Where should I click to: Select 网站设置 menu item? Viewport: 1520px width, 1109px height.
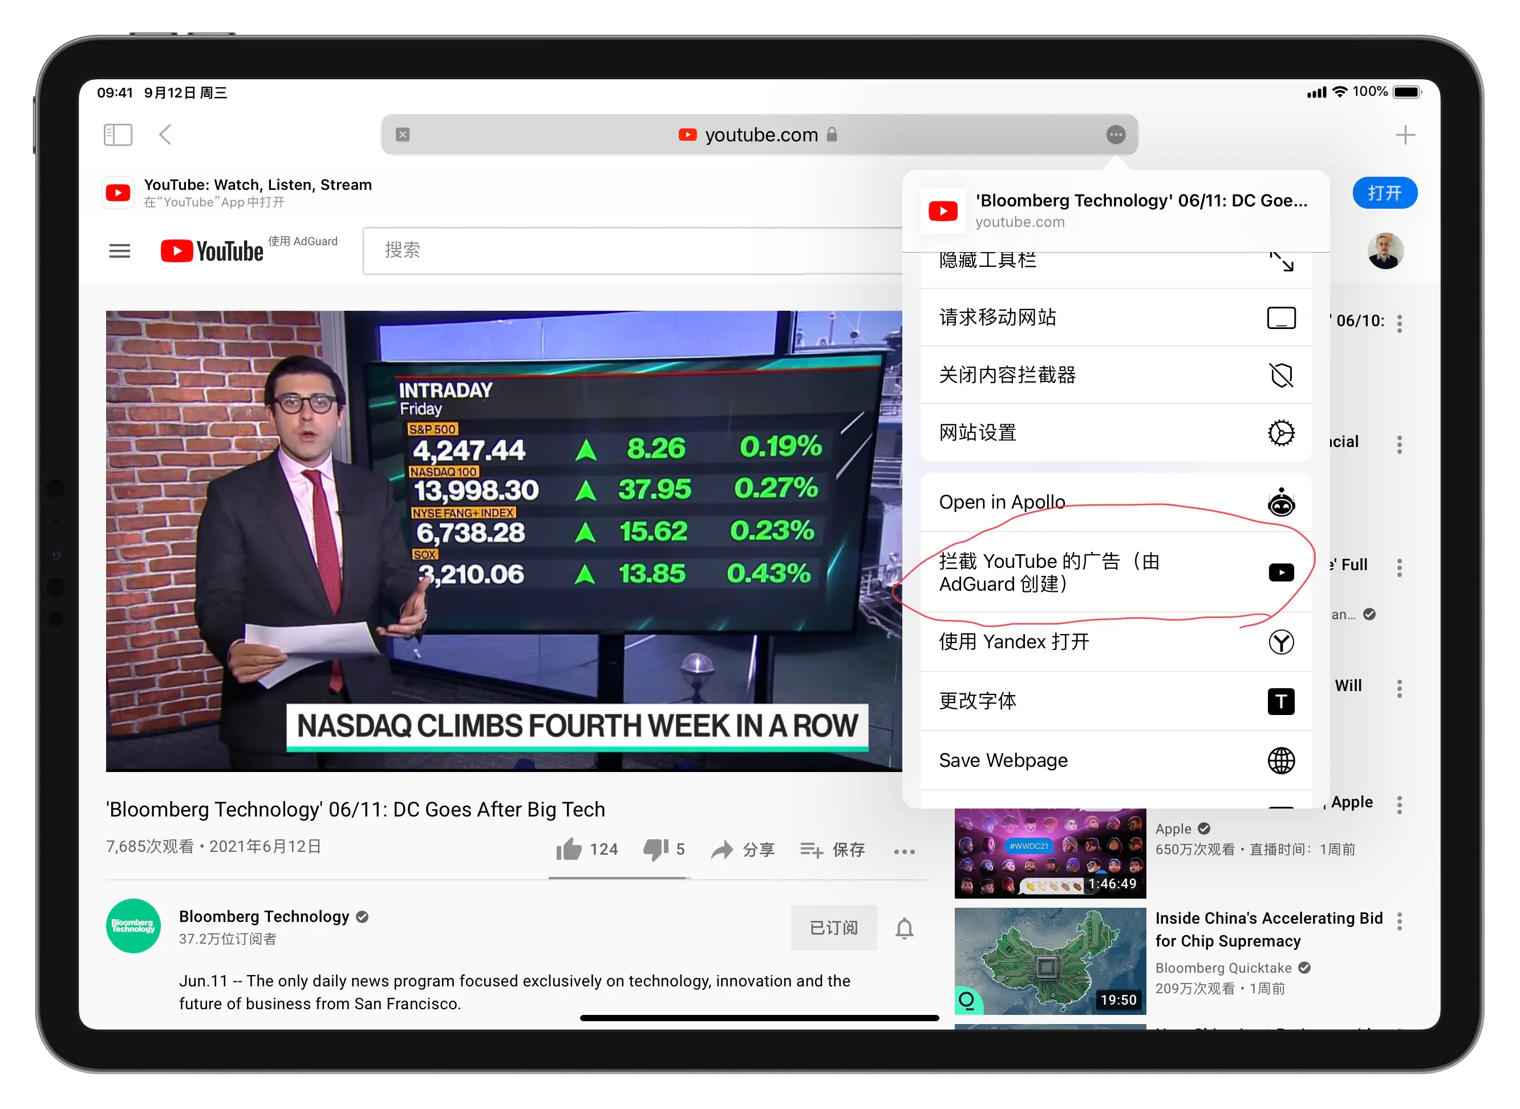point(1116,432)
